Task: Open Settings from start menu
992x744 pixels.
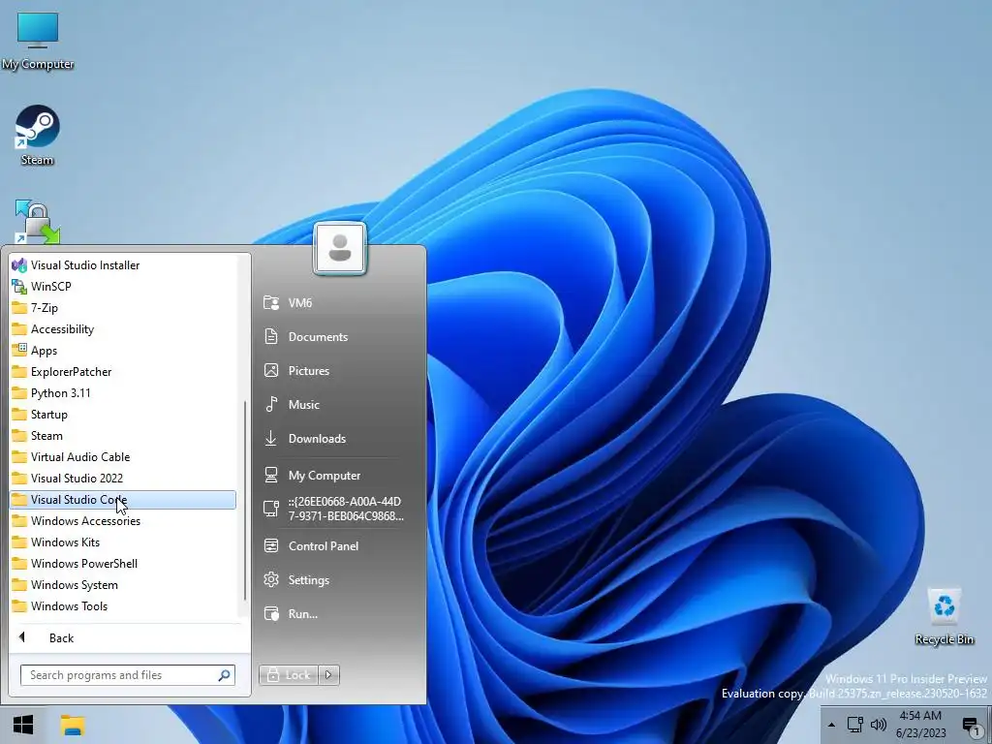Action: click(338, 580)
